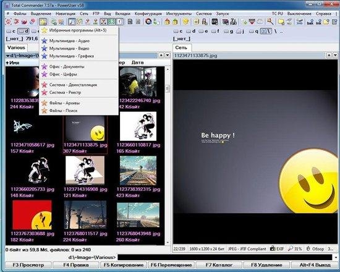The width and height of the screenshot is (340, 272).
Task: Select drive g in right panel
Action: (x=229, y=32)
